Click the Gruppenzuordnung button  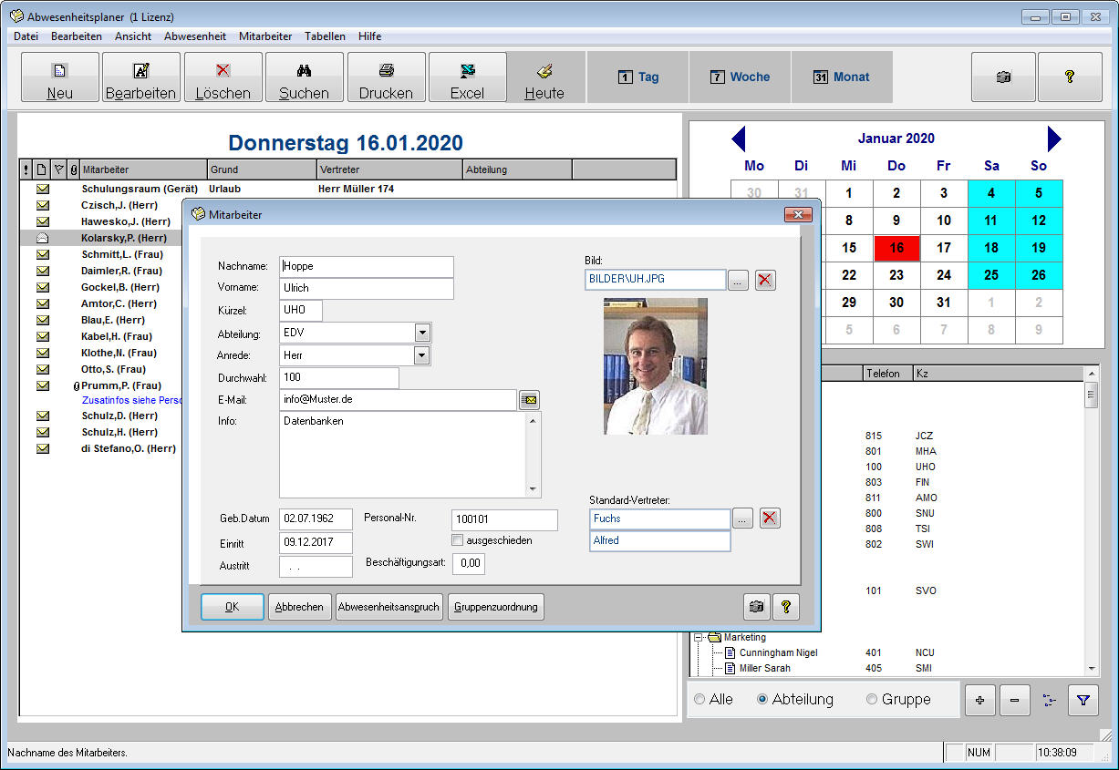pyautogui.click(x=496, y=607)
